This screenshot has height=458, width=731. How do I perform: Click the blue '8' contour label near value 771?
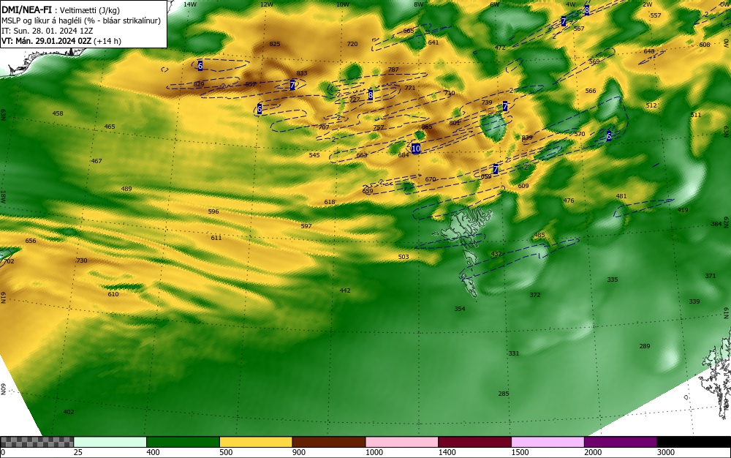pyautogui.click(x=370, y=94)
